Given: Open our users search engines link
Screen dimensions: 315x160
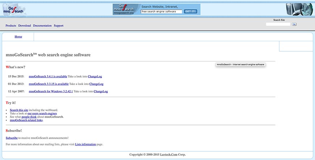Looking at the screenshot, I should point(42,113).
